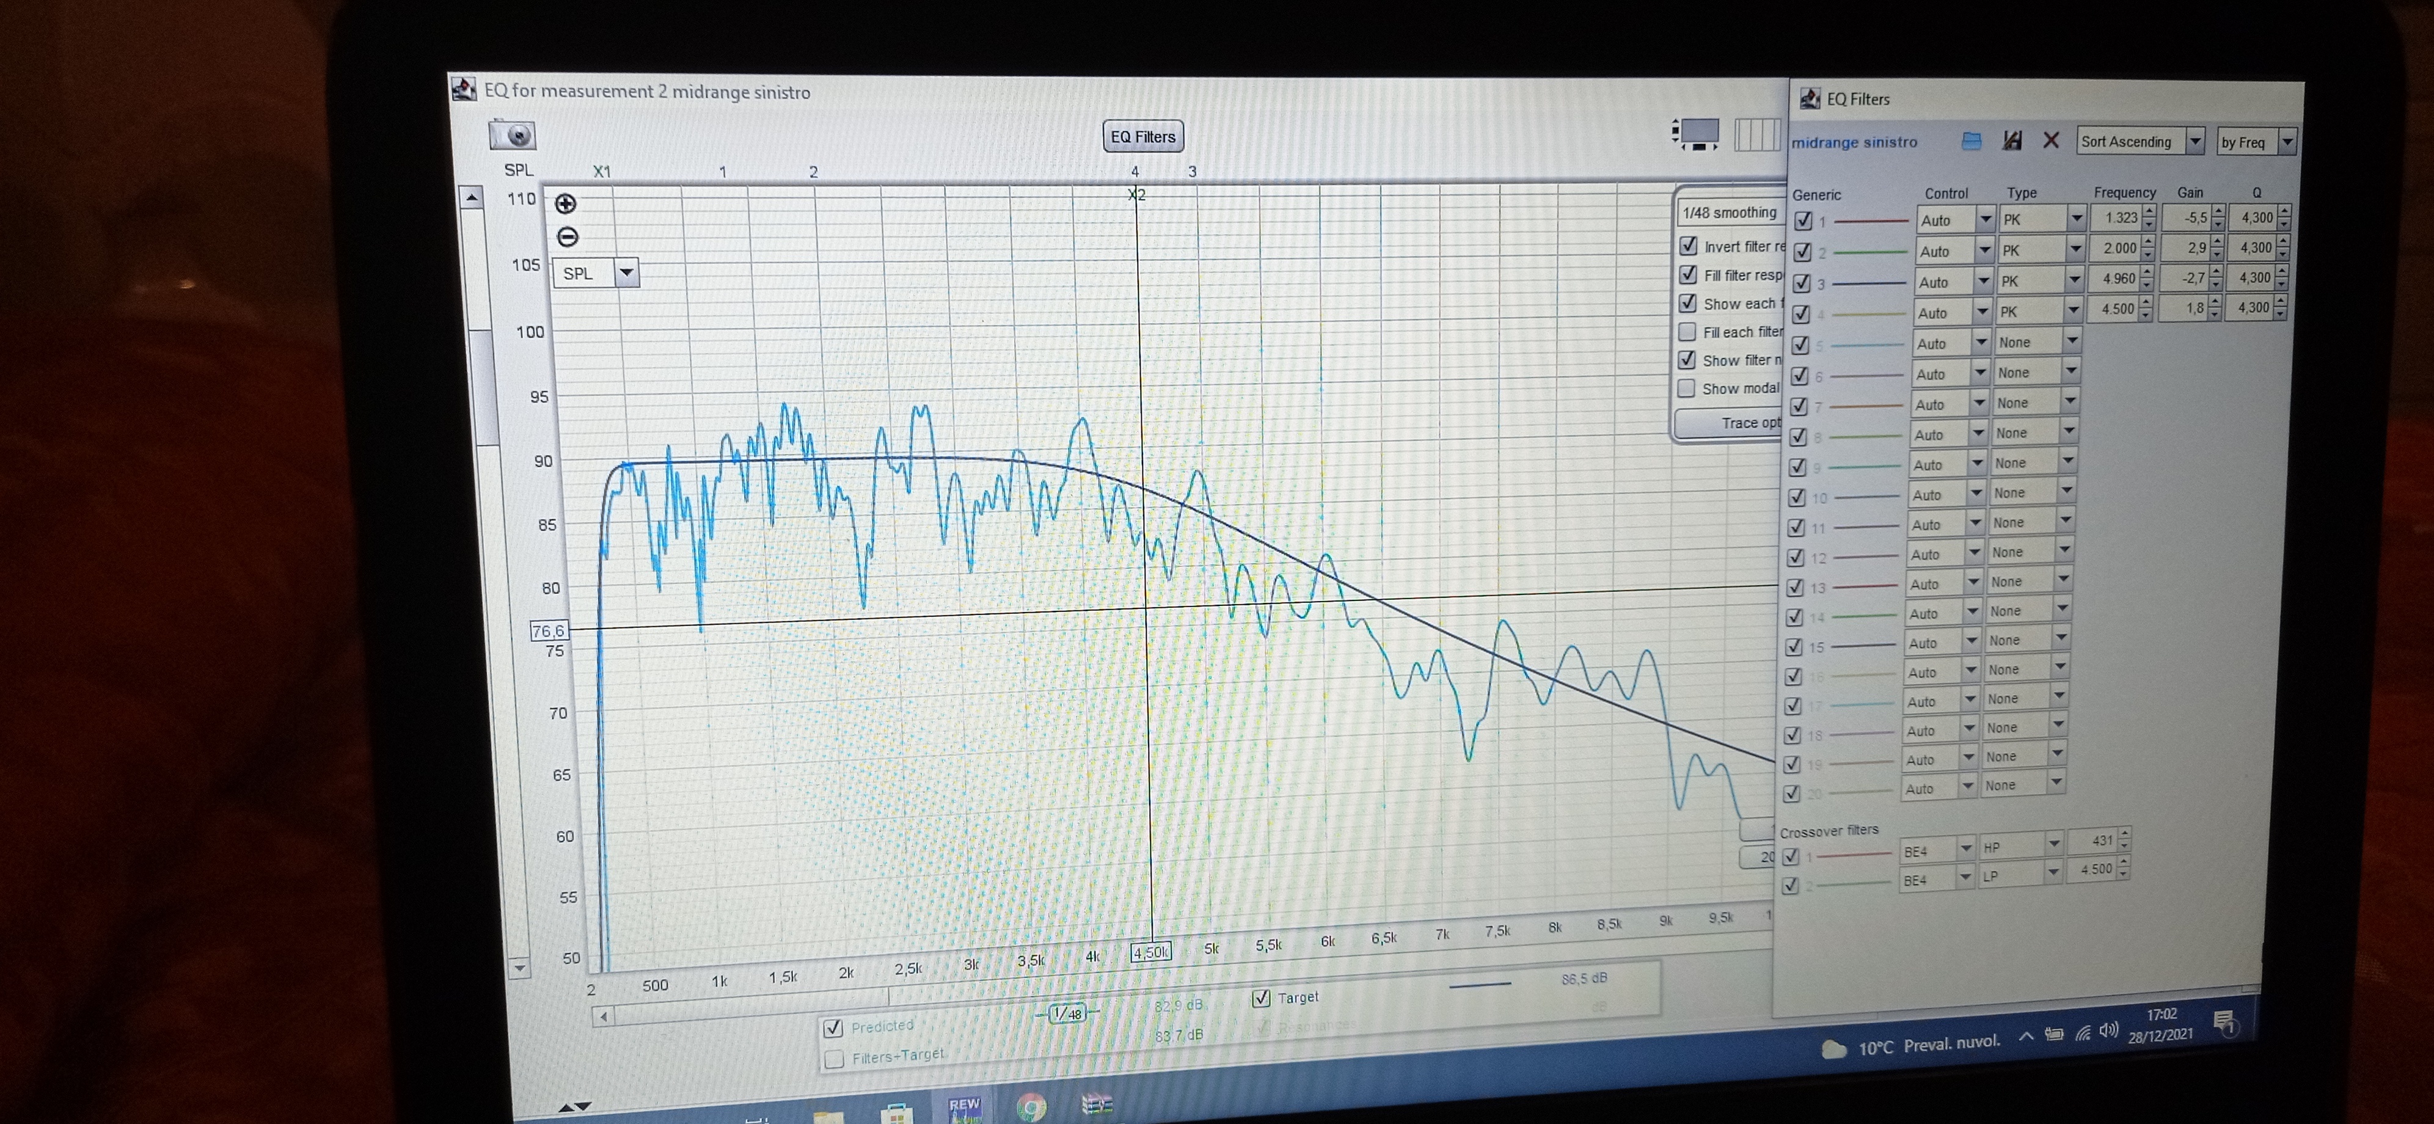Screen dimensions: 2434x1124
Task: Save filter settings with the disk icon
Action: (x=2012, y=140)
